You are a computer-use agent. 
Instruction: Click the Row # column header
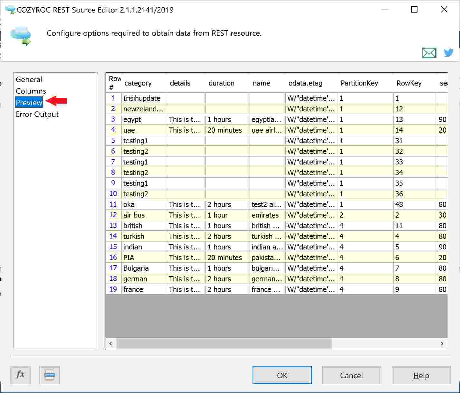tap(114, 83)
